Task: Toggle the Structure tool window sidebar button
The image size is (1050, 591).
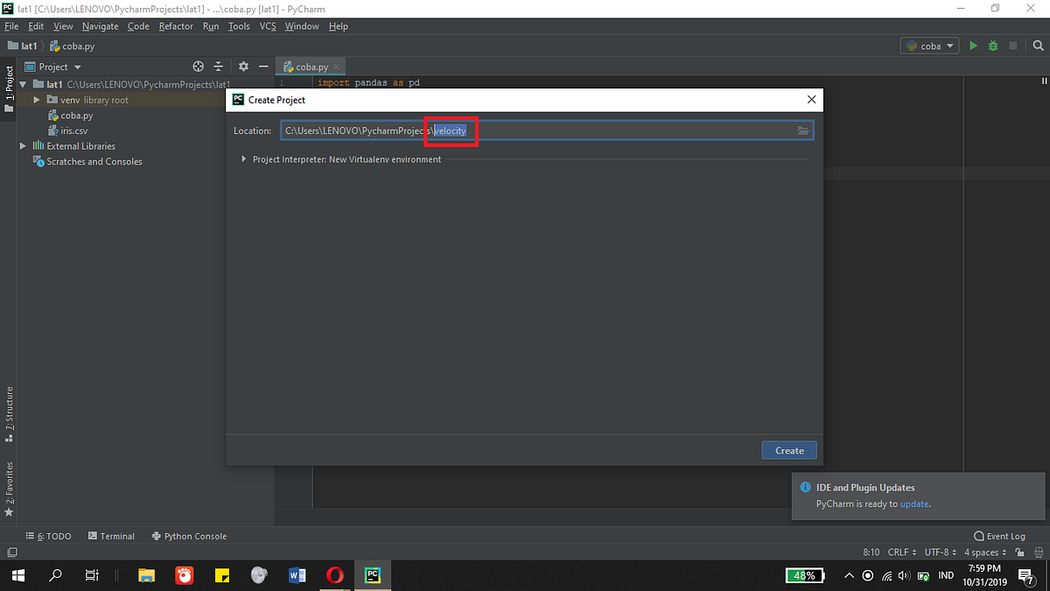Action: click(x=10, y=412)
